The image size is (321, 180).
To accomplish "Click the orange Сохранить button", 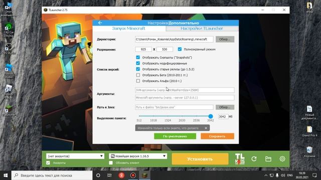I will [217, 136].
